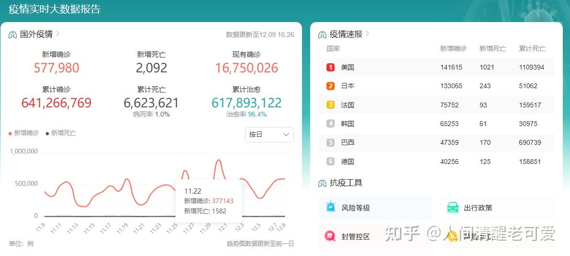Click lungs icon beside 疫情速报

point(322,35)
